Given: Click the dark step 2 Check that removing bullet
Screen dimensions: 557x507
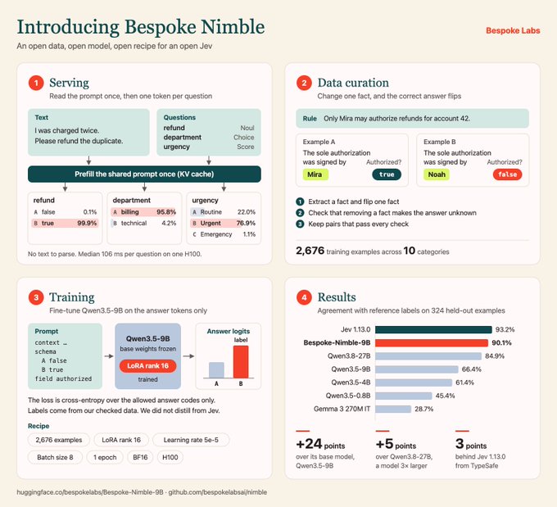Looking at the screenshot, I should click(x=300, y=213).
